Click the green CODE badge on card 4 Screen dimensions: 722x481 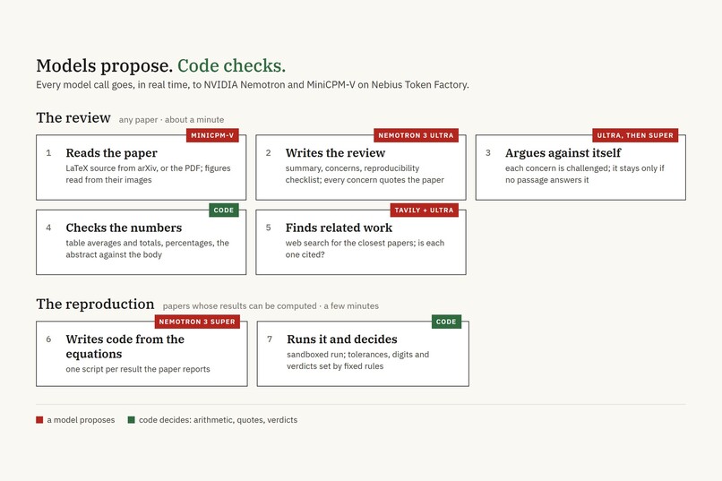[224, 210]
